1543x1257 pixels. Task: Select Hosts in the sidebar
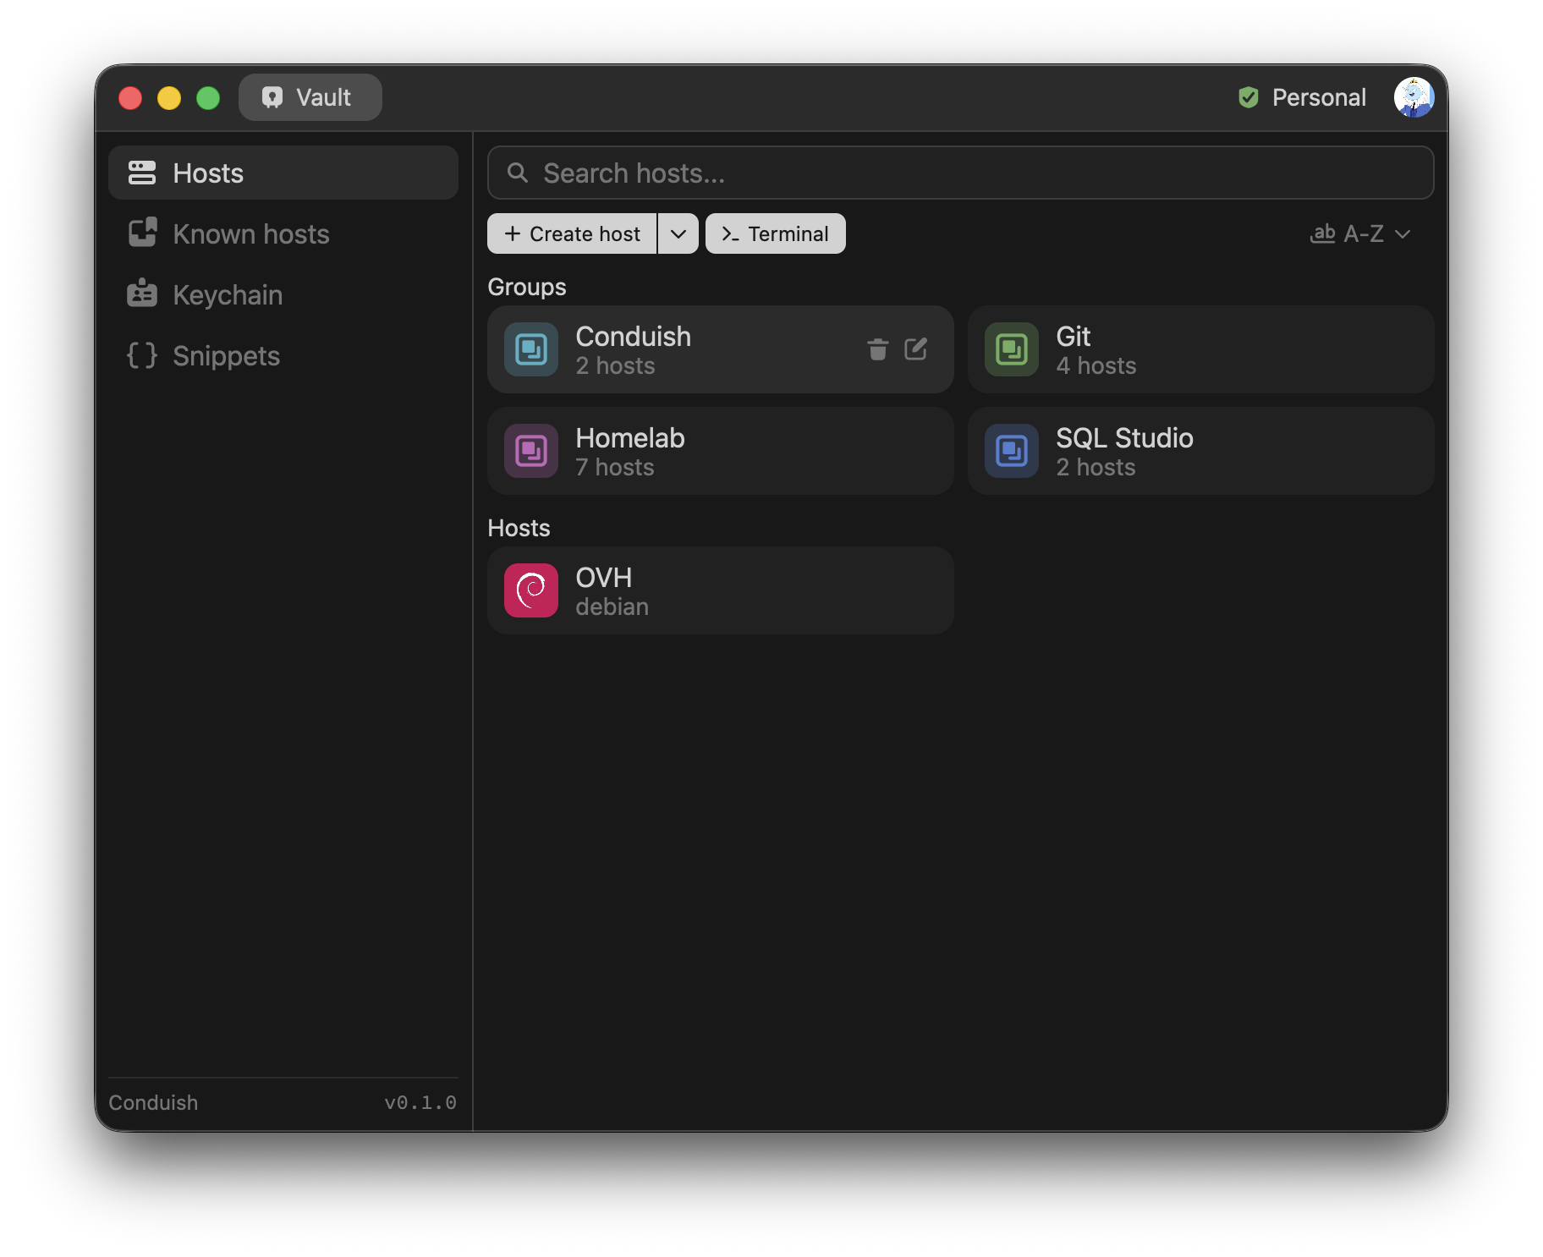[x=283, y=173]
